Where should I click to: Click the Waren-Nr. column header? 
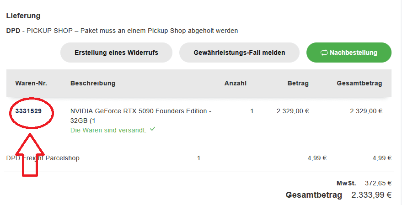click(31, 83)
